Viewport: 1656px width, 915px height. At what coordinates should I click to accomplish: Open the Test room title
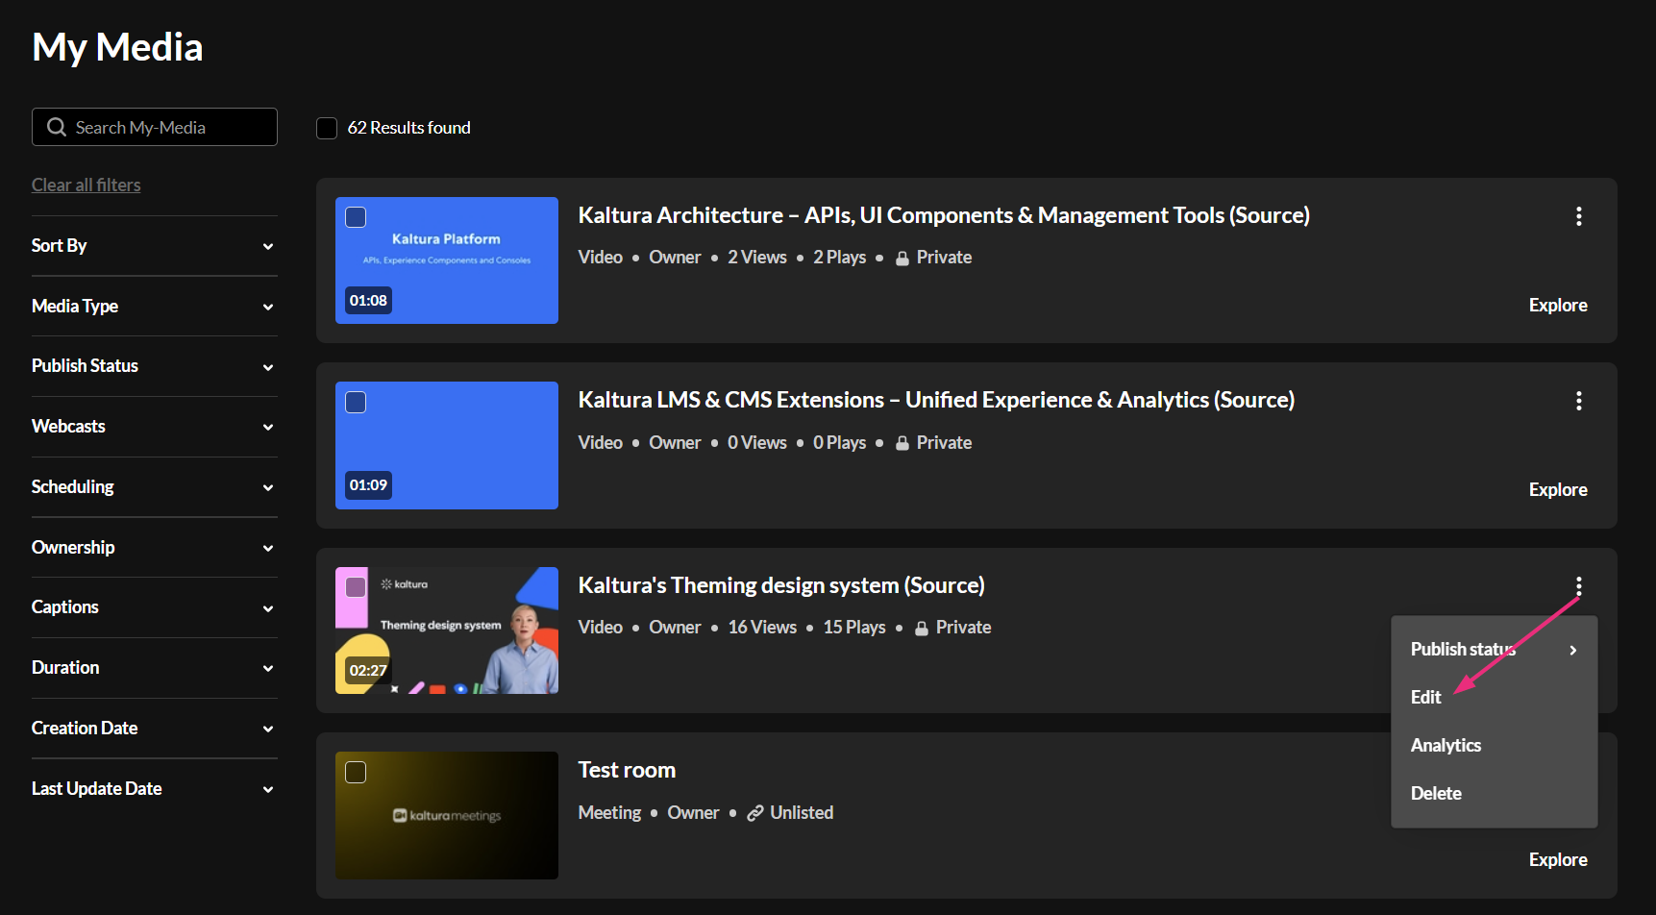click(627, 770)
